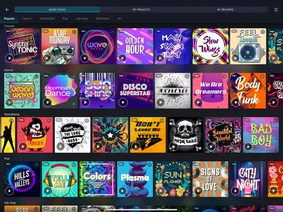The width and height of the screenshot is (283, 212).
Task: Select the Popular category tab
Action: coord(9,18)
